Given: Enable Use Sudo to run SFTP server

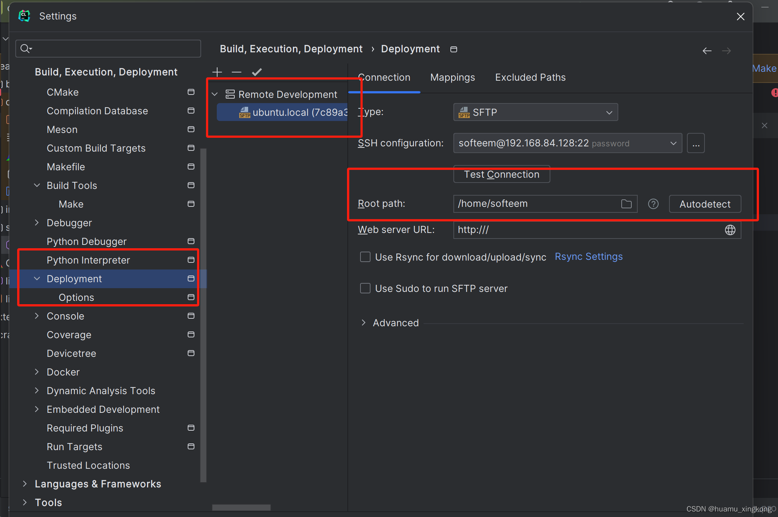Looking at the screenshot, I should coord(365,289).
